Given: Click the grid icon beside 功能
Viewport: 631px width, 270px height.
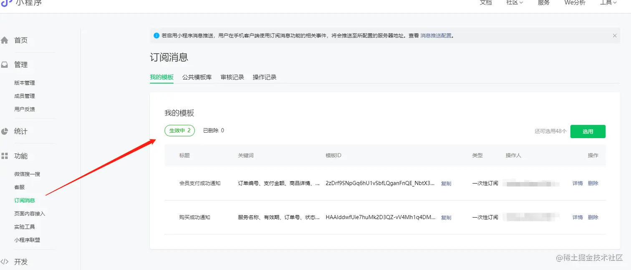Looking at the screenshot, I should coord(5,156).
